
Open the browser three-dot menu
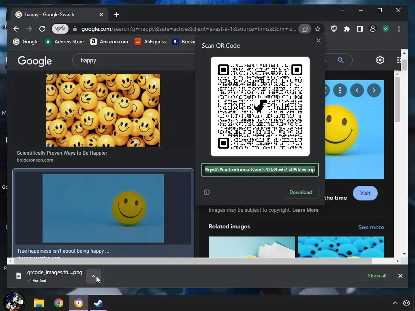(x=399, y=29)
